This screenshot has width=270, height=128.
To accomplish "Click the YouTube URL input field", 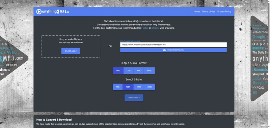I will point(173,45).
